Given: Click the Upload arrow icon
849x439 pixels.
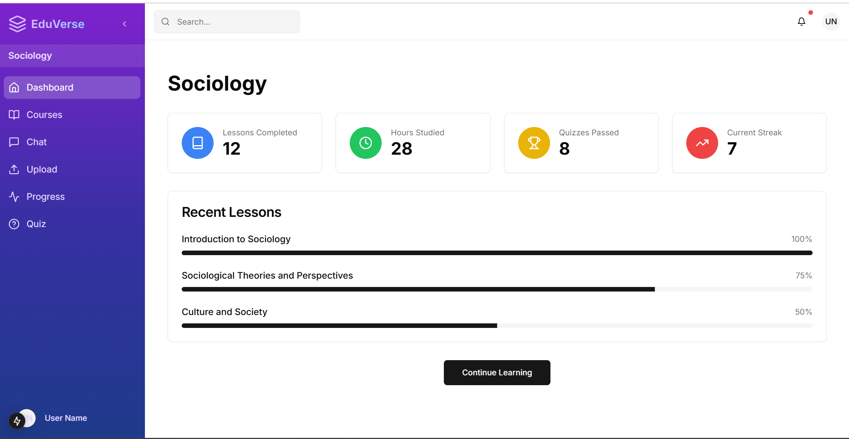Looking at the screenshot, I should (14, 169).
